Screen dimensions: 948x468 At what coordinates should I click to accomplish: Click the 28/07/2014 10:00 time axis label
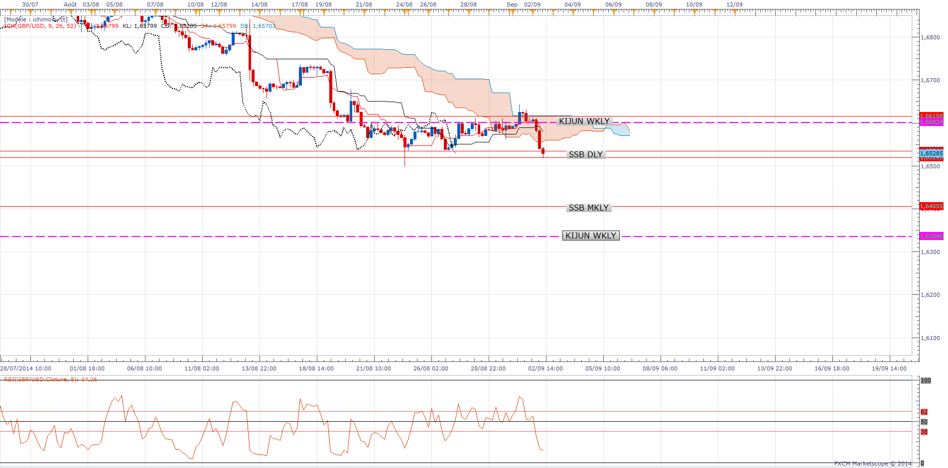(x=26, y=368)
